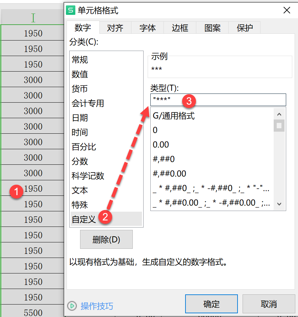Image resolution: width=298 pixels, height=317 pixels.
Task: Select the 特殊 category
Action: 106,205
